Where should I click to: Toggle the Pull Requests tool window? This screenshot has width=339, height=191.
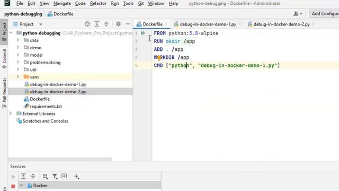click(4, 93)
